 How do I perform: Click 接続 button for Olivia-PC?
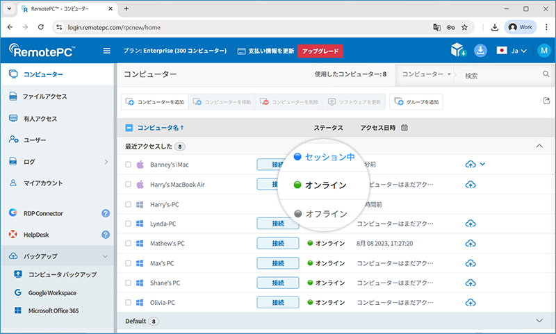click(278, 303)
